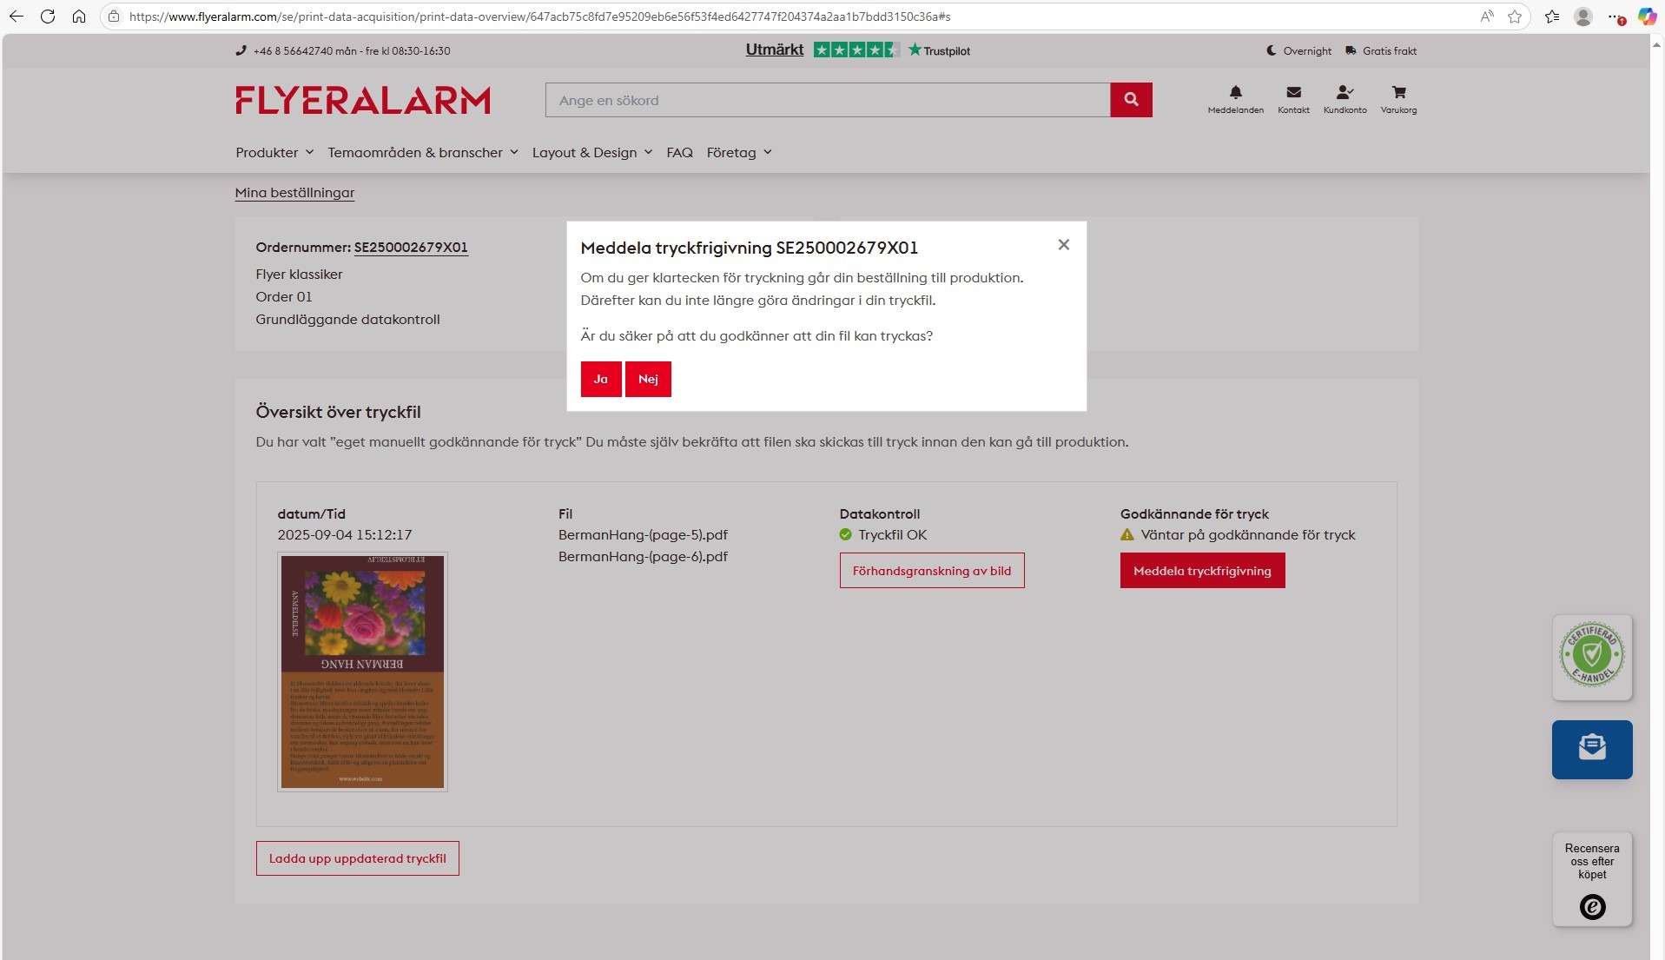1665x960 pixels.
Task: Expand the Layout & Design menu
Action: coord(591,153)
